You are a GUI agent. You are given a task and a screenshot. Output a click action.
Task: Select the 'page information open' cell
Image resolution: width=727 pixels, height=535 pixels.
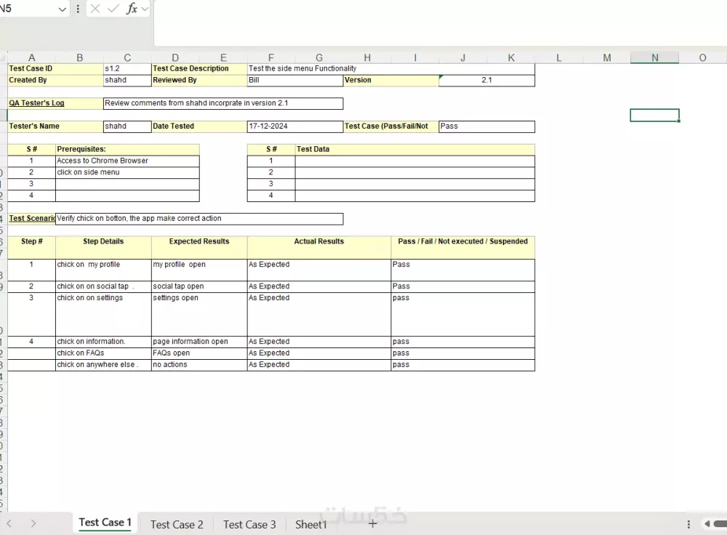coord(199,342)
